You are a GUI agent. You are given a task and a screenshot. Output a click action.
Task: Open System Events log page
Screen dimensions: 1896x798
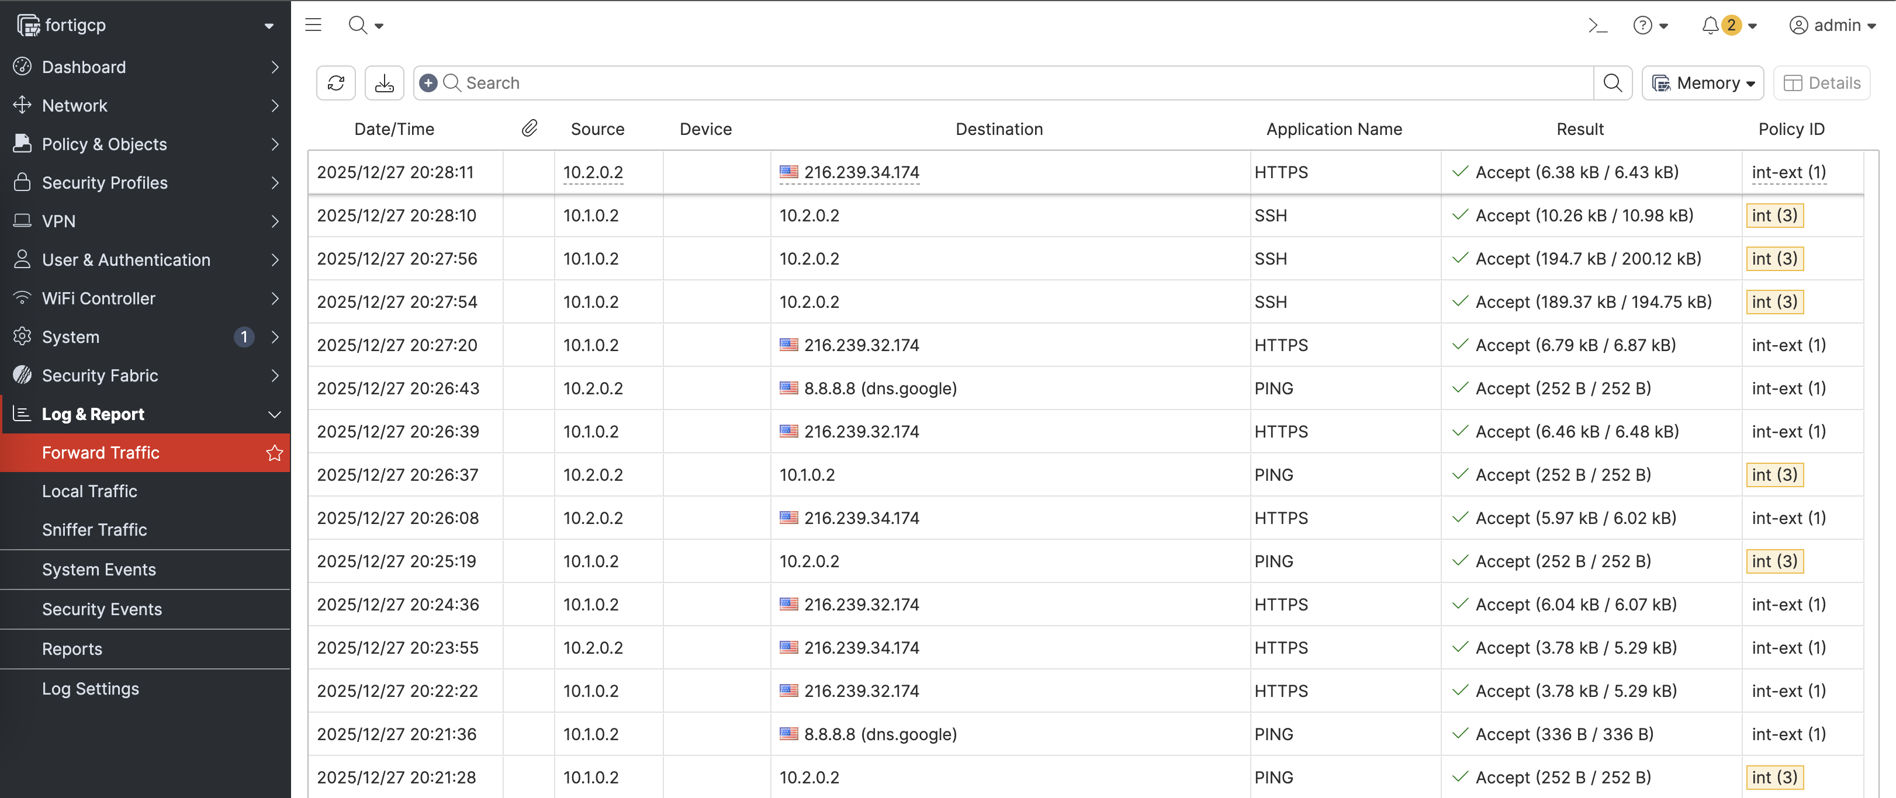click(x=99, y=569)
